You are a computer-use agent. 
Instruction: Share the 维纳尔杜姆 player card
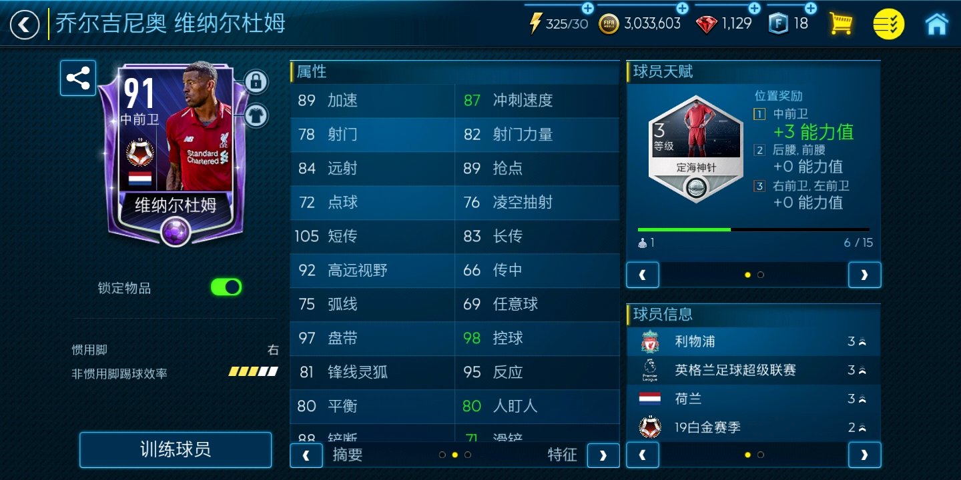[78, 78]
